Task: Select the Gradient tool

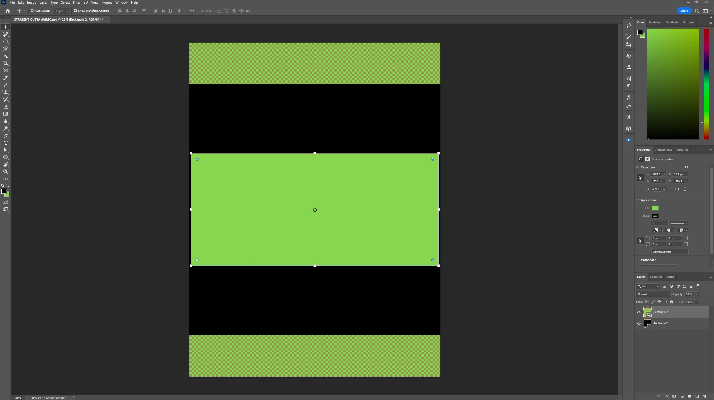Action: point(6,114)
